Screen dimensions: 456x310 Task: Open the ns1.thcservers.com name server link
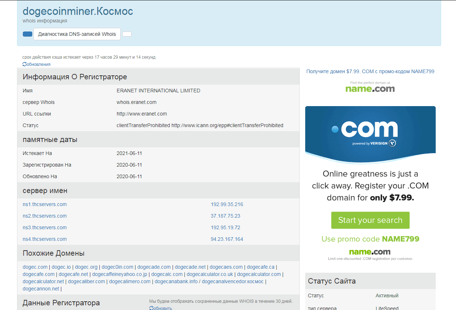click(x=45, y=204)
